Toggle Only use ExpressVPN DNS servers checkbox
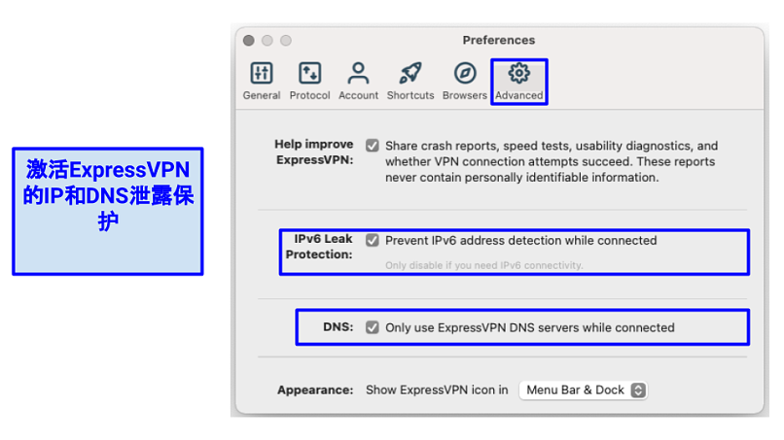The image size is (784, 440). [x=372, y=327]
